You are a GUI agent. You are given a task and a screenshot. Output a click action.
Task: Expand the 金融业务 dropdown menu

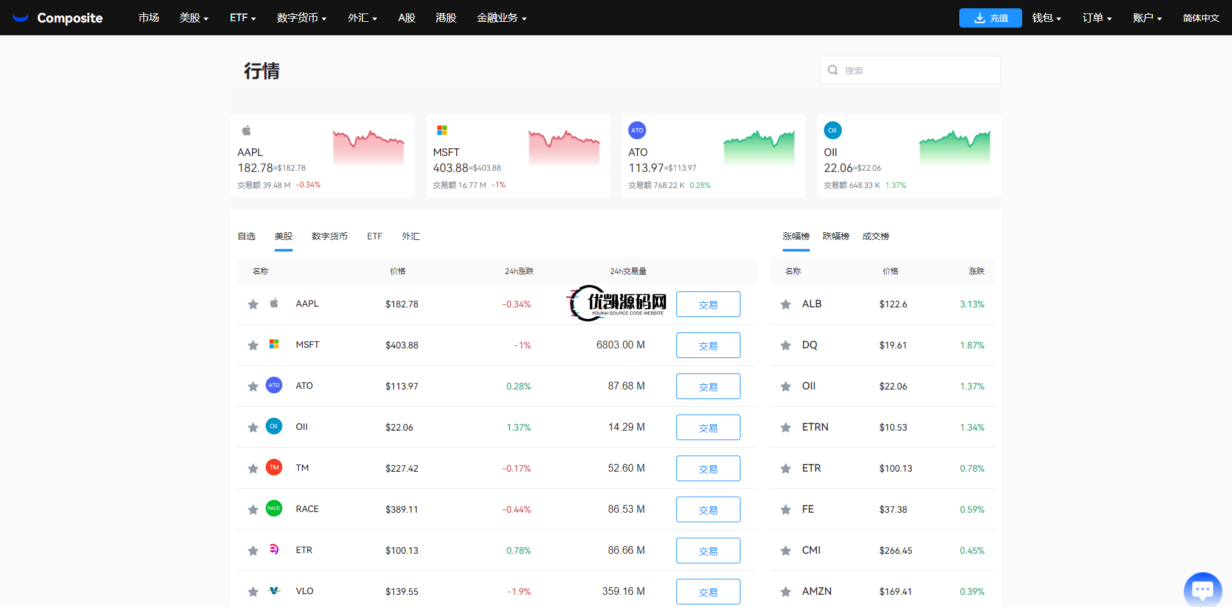(501, 18)
